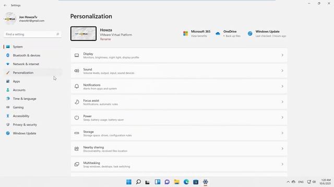Click Windows Update Last checked text

(x=271, y=36)
